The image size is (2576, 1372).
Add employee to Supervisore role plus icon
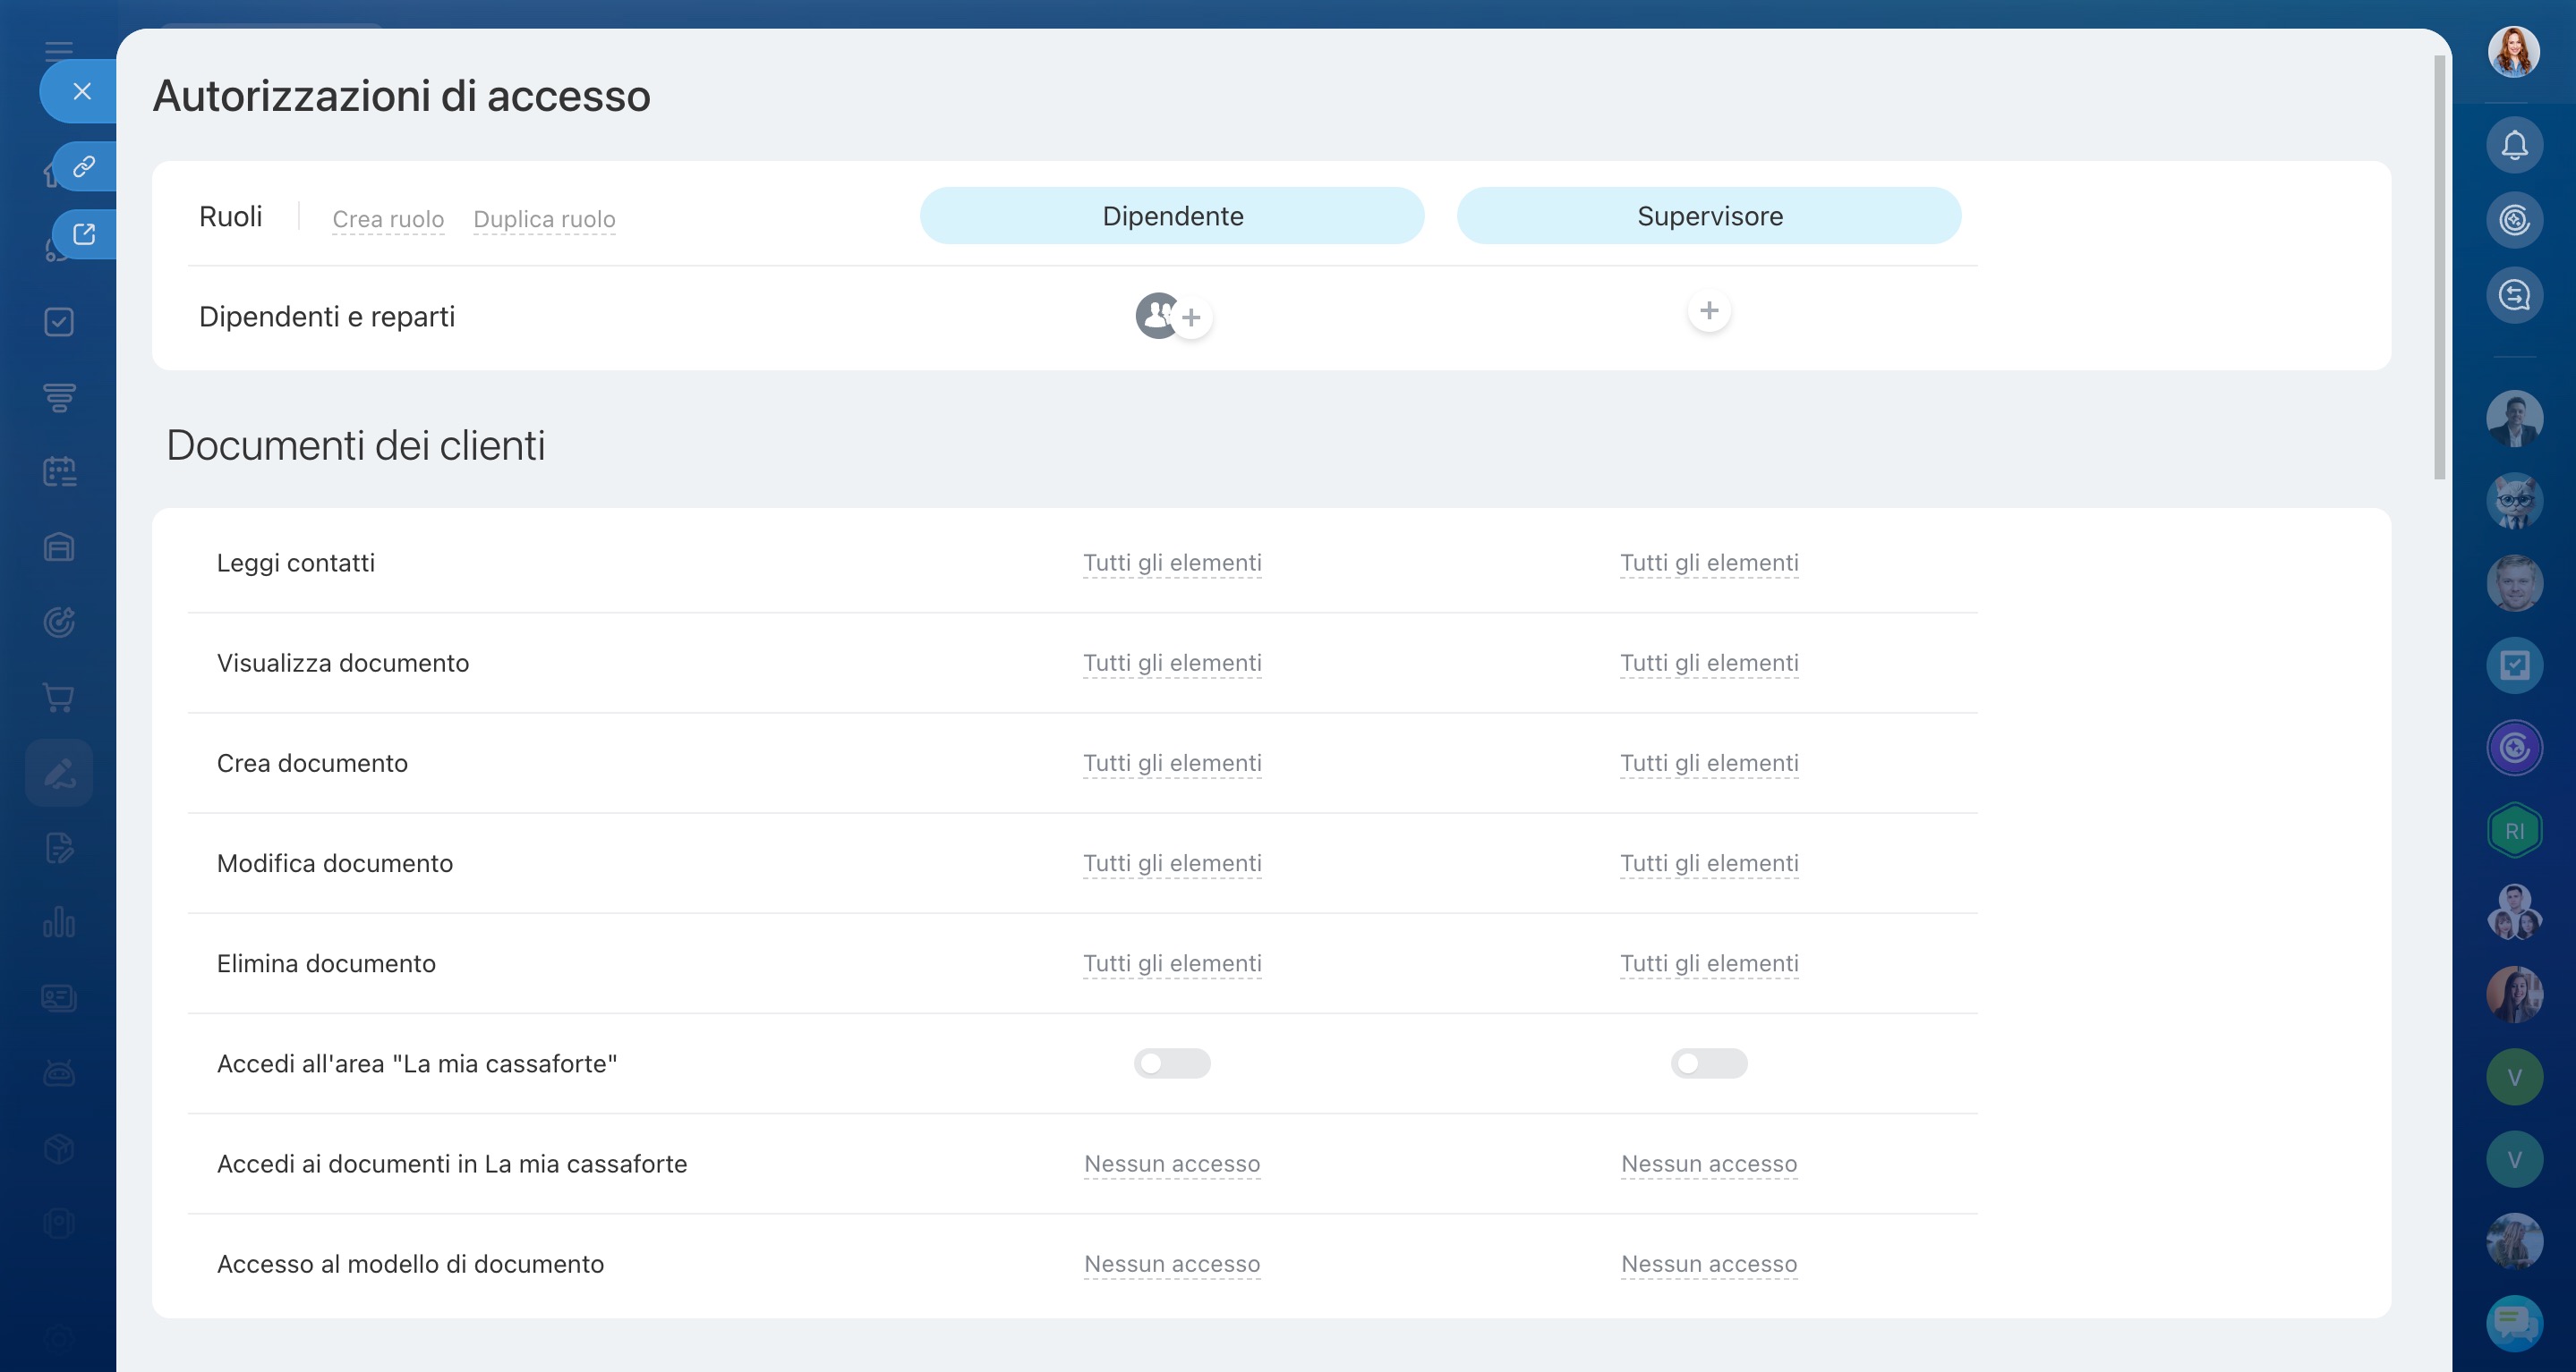click(x=1708, y=310)
